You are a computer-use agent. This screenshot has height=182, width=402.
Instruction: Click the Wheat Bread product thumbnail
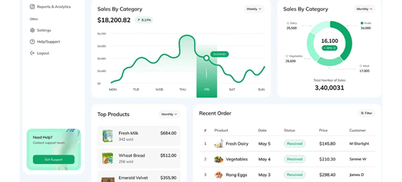pos(107,158)
